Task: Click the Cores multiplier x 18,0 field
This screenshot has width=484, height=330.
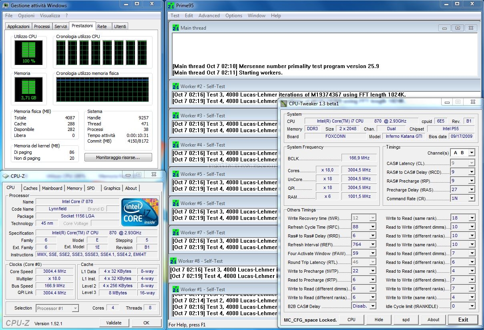Action: 327,170
